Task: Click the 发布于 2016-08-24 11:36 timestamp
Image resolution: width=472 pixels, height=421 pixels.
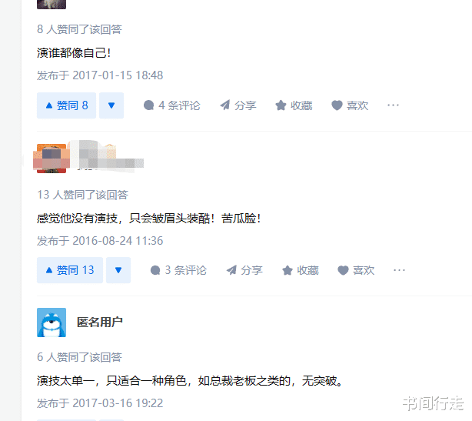Action: (100, 241)
